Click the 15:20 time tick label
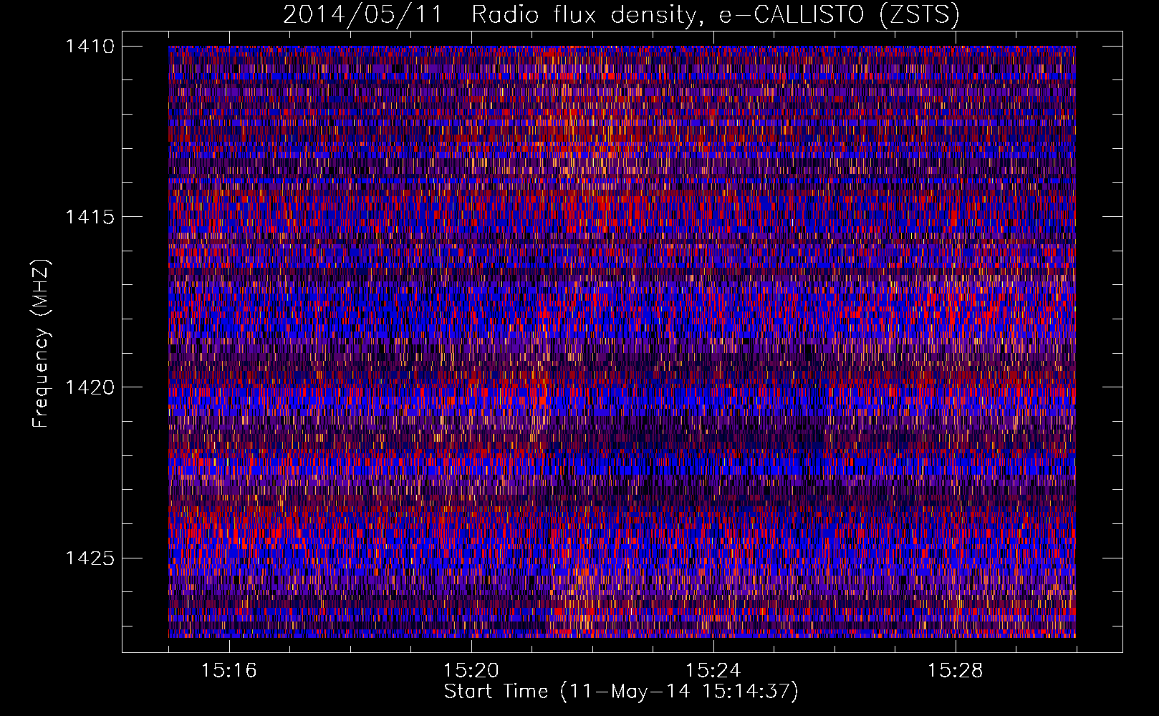The image size is (1159, 716). [x=471, y=671]
